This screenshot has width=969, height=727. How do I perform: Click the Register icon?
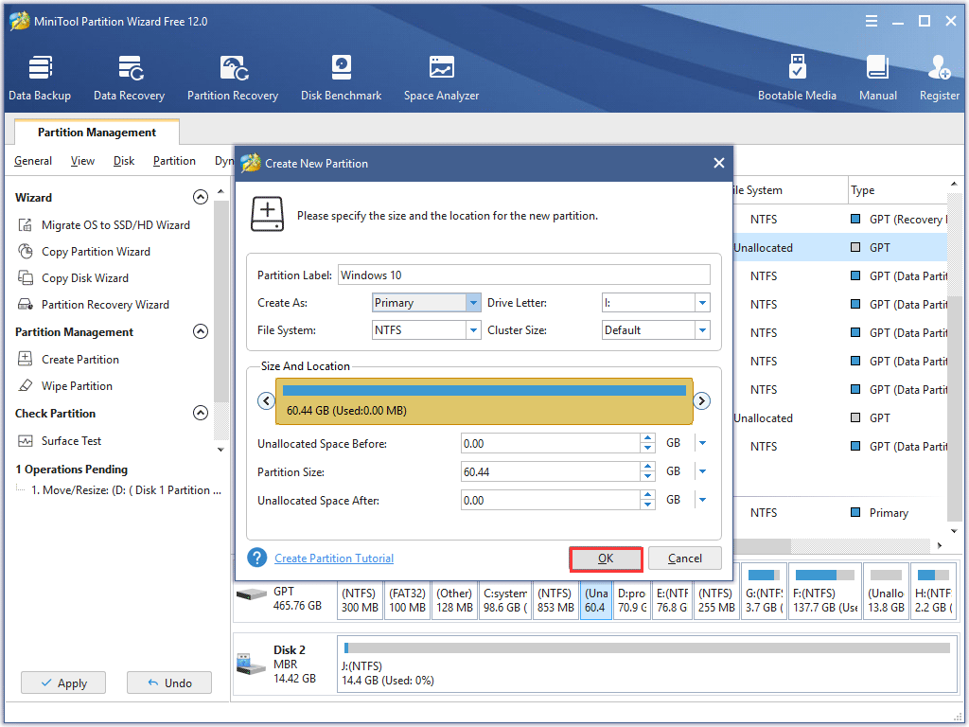click(x=938, y=76)
